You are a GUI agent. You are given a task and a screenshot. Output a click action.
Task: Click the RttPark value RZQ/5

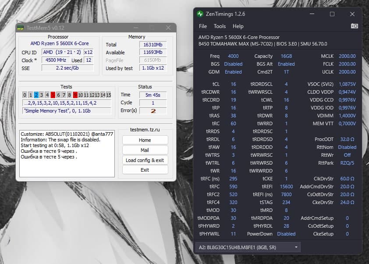tap(347, 163)
